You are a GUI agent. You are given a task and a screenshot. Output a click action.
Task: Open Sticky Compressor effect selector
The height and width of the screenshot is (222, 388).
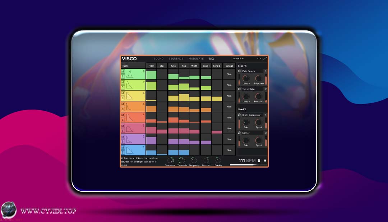coord(253,115)
